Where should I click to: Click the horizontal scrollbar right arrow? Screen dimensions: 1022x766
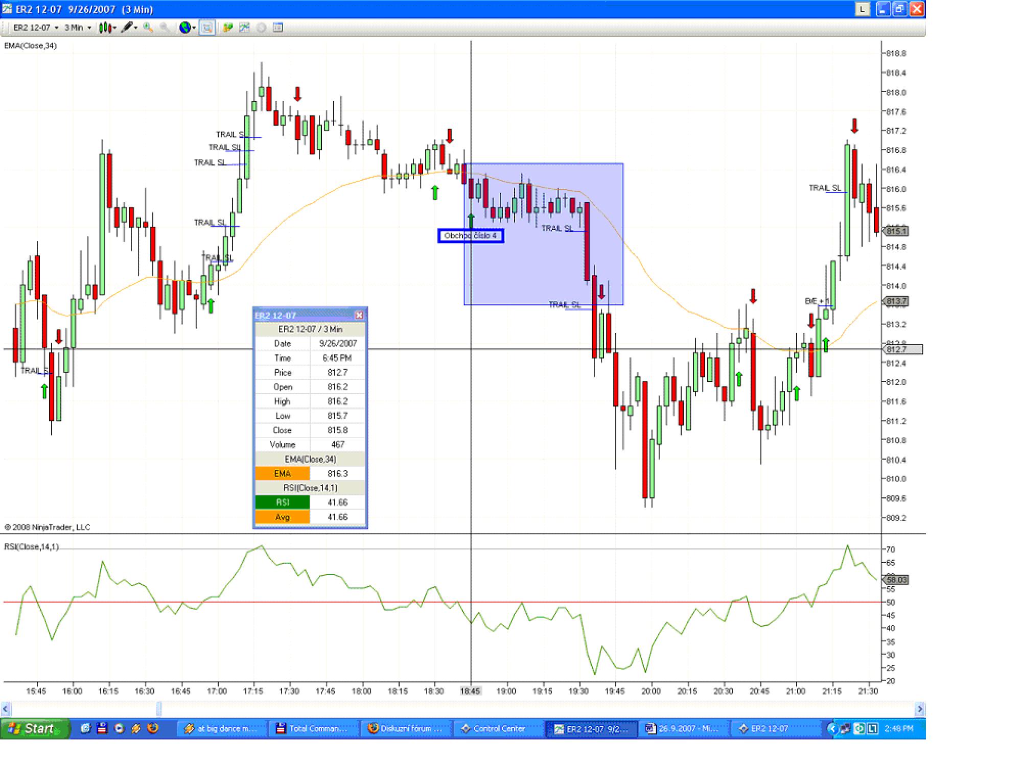[x=919, y=709]
